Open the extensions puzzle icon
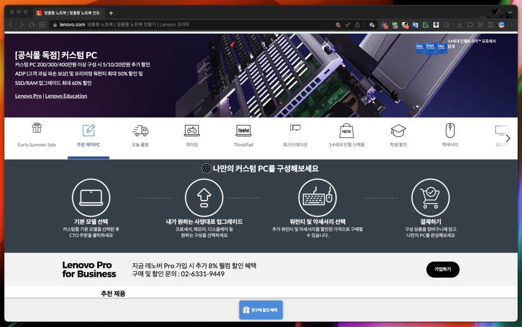Viewport: 522px width, 327px height. coord(446,25)
